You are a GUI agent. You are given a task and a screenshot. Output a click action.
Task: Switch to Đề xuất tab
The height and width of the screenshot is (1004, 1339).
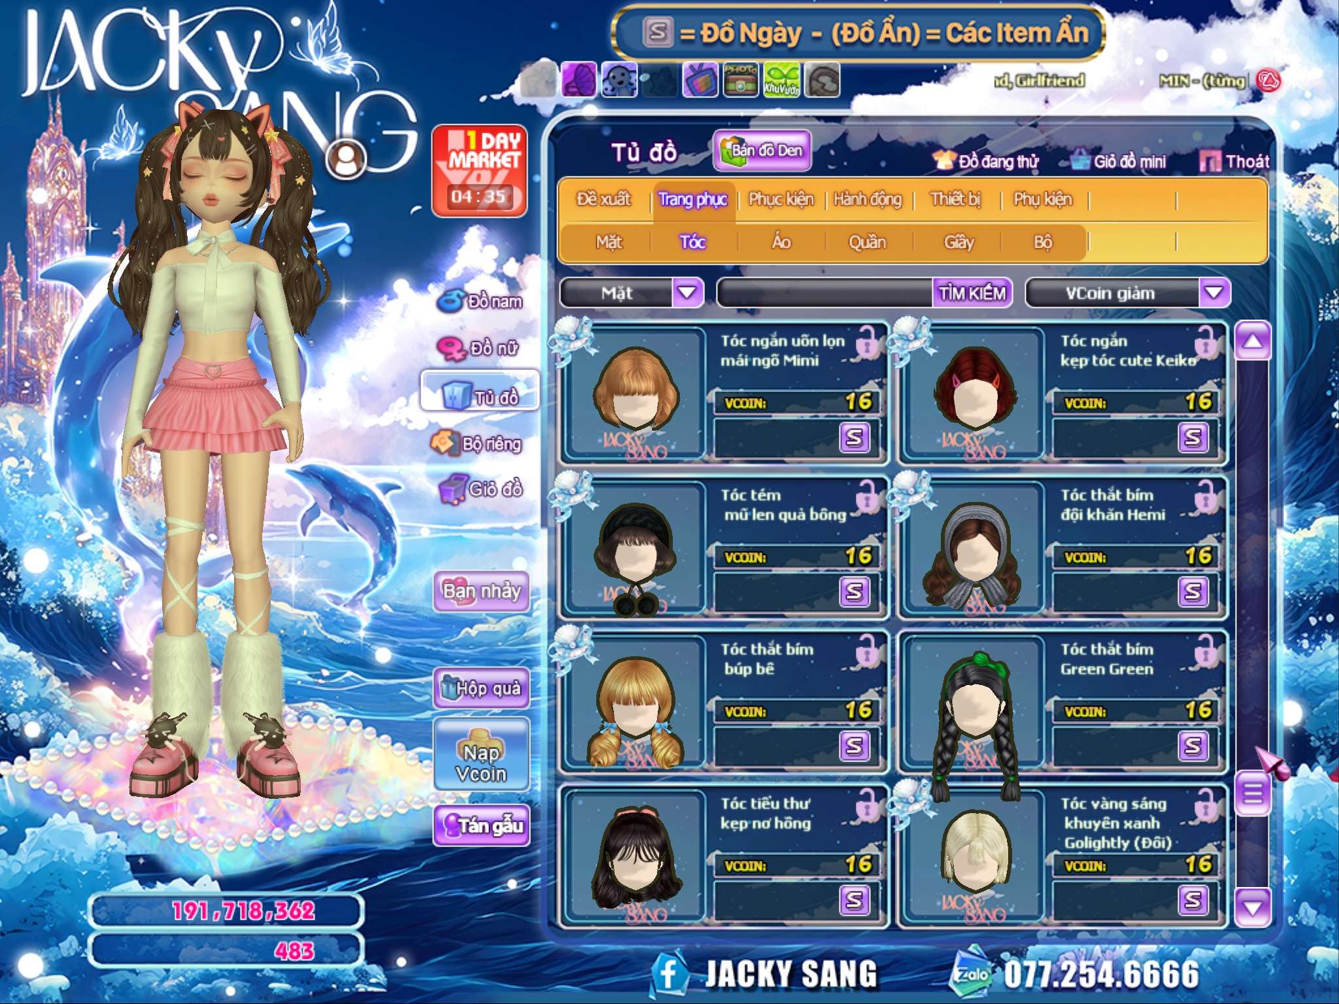click(x=603, y=199)
